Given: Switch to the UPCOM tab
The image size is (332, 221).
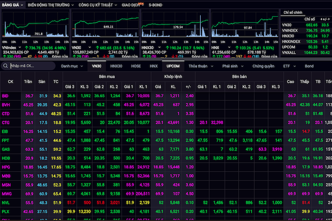Looking at the screenshot, I should (172, 66).
